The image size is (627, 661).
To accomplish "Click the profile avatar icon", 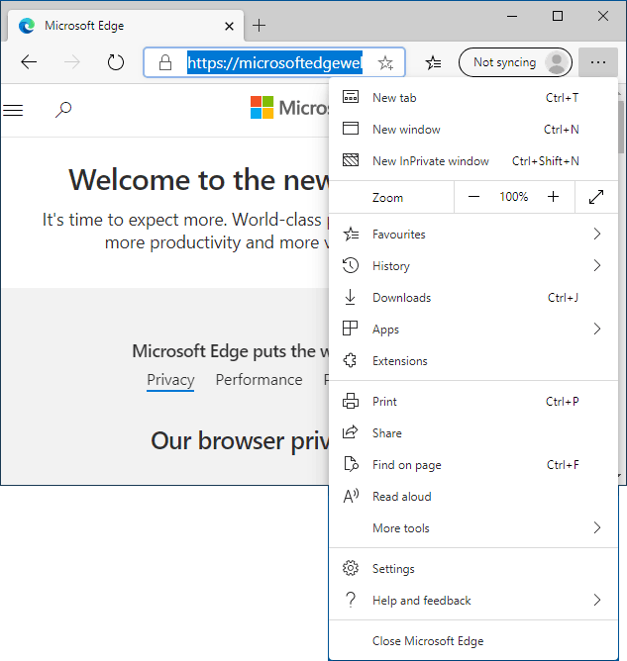I will pos(557,62).
